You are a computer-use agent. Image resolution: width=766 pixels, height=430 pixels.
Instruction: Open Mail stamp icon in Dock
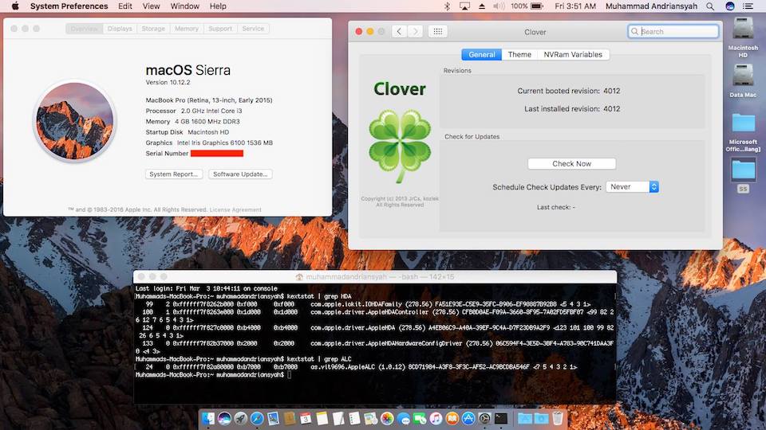pos(273,418)
